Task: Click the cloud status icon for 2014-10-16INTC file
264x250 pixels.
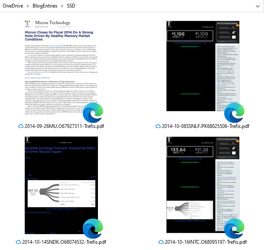Action: (161, 242)
